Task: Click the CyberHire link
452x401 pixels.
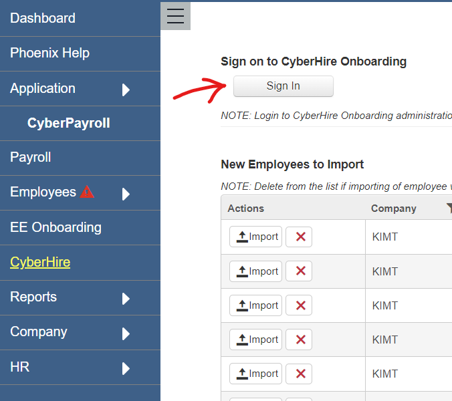Action: coord(40,262)
